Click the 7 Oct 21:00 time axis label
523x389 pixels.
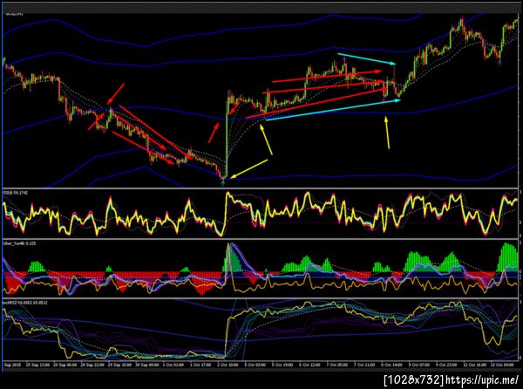(365, 365)
